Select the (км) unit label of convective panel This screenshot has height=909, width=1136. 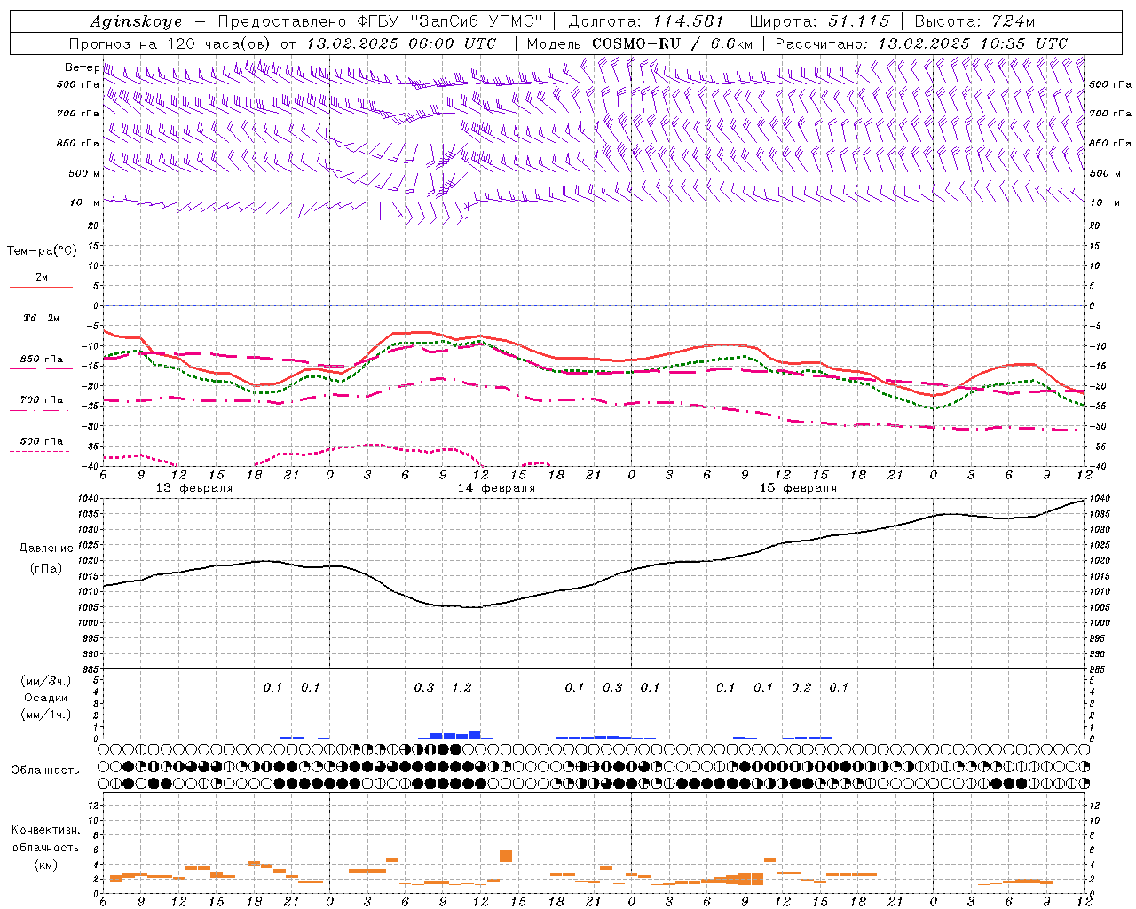46,865
